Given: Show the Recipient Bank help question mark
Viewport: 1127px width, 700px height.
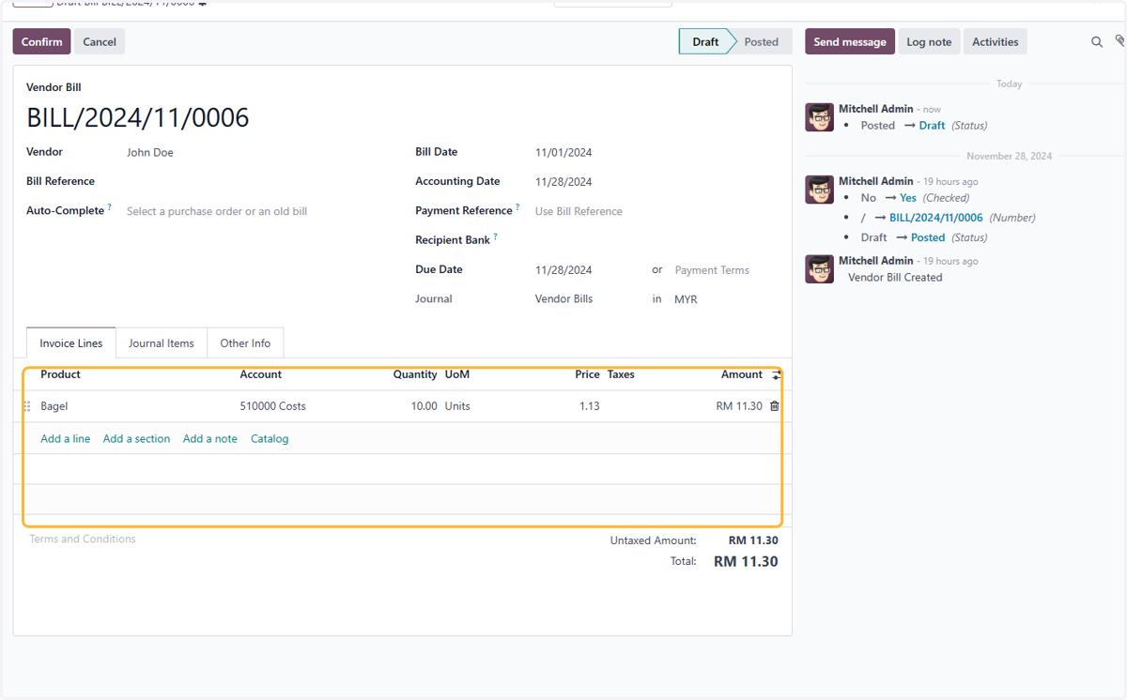Looking at the screenshot, I should [496, 236].
